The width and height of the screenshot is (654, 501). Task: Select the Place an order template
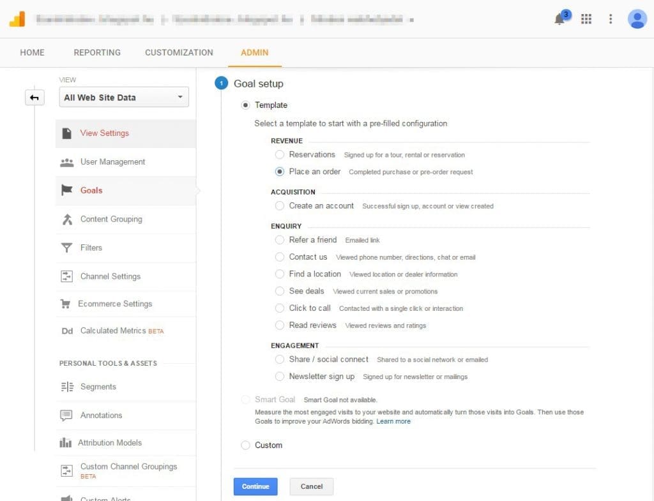[x=280, y=172]
